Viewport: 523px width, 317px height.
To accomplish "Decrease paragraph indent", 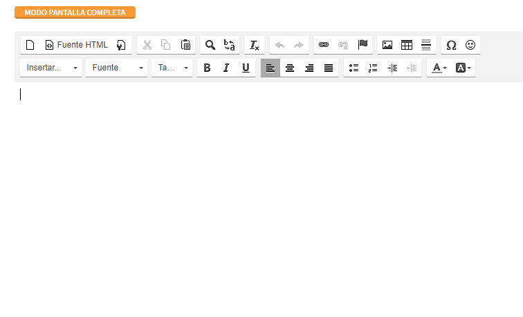I will click(412, 68).
